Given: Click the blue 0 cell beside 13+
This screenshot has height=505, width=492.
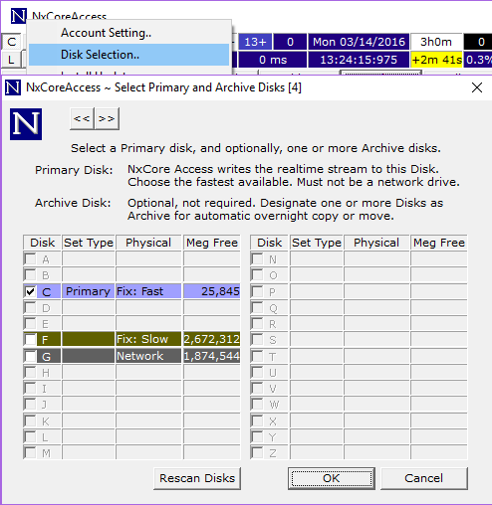Looking at the screenshot, I should (x=290, y=42).
